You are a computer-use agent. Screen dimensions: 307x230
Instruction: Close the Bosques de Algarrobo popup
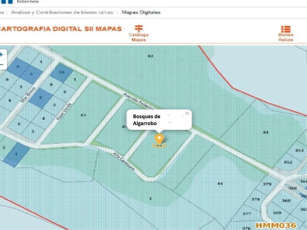tap(187, 113)
